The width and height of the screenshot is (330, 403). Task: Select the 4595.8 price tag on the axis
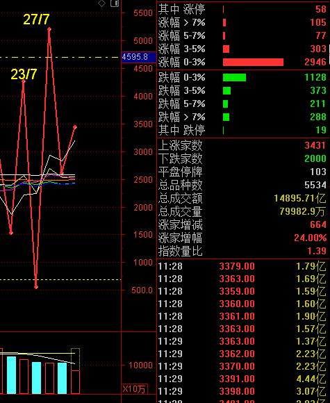click(139, 57)
